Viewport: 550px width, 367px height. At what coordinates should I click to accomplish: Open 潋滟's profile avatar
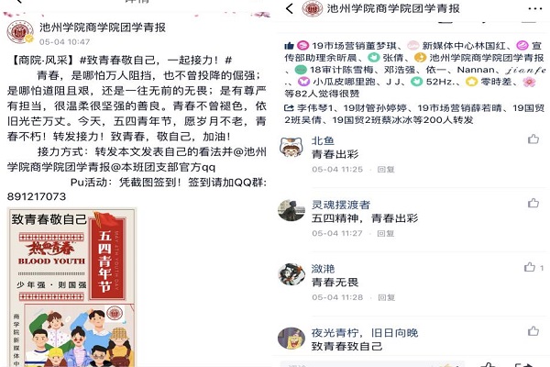tap(291, 274)
